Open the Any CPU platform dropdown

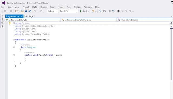point(69,11)
